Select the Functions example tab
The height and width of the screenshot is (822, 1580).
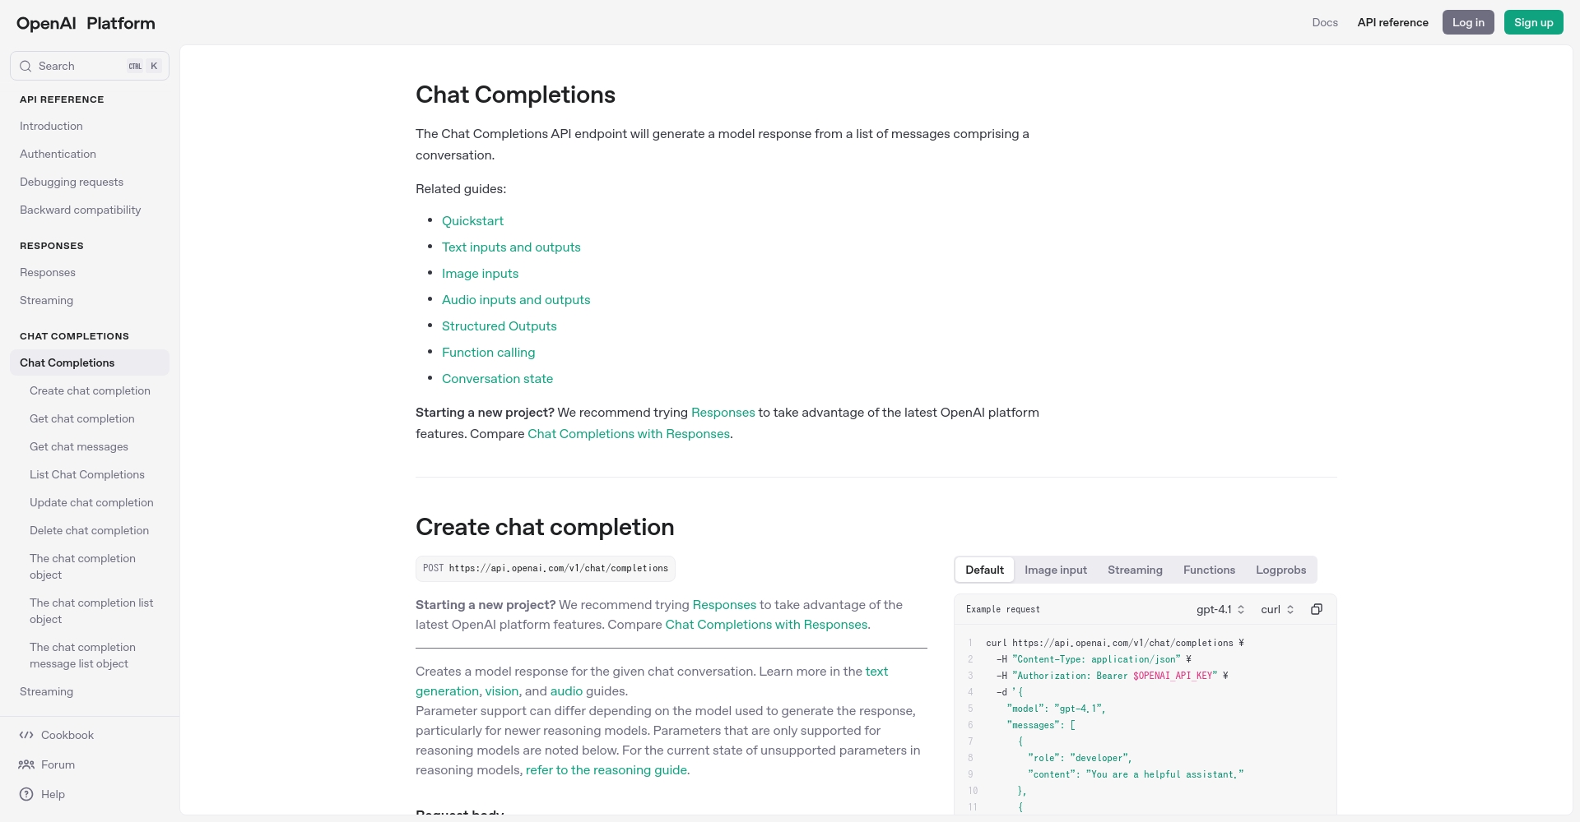[1209, 570]
